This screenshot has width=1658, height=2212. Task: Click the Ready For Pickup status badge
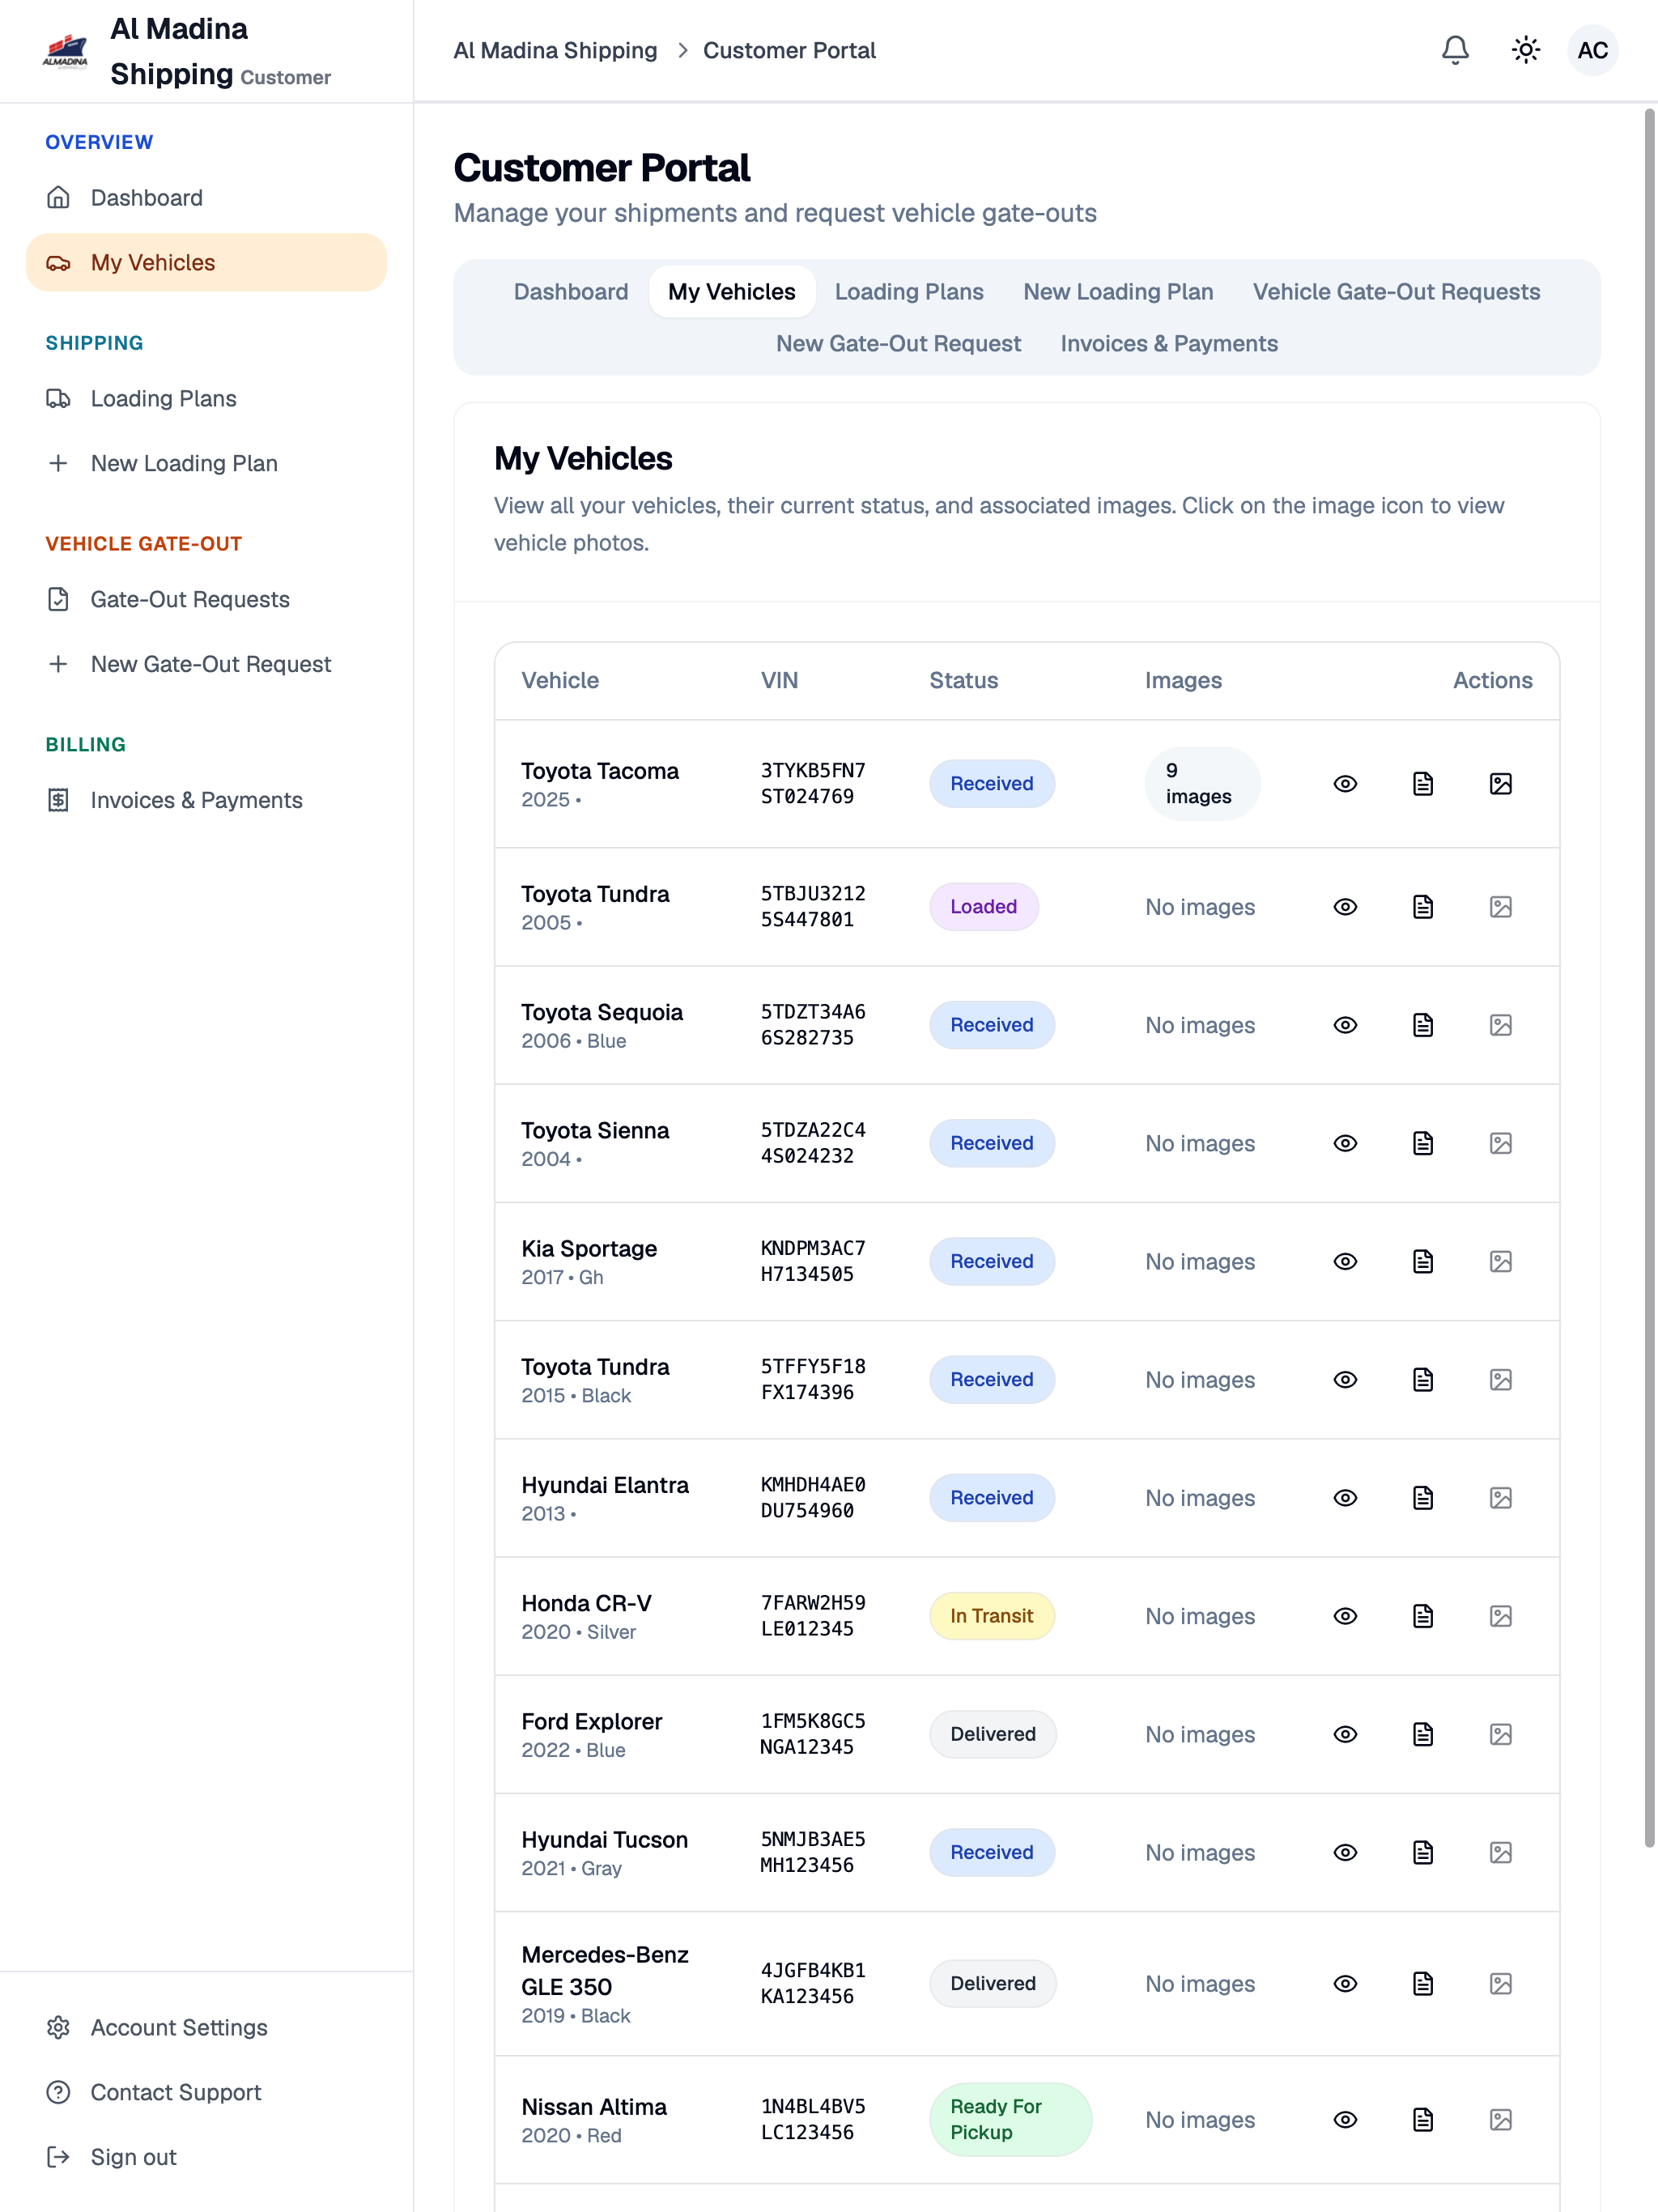coord(1010,2119)
